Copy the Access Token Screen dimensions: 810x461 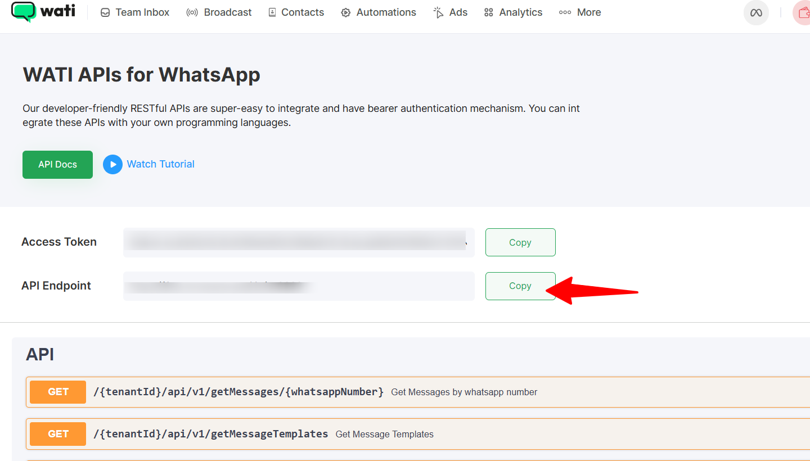point(520,242)
